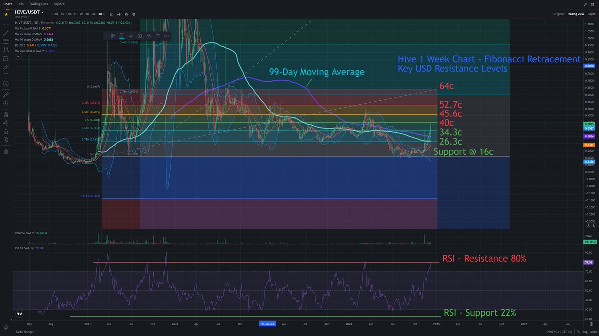Click the L log button on price axis
This screenshot has width=599, height=336.
(595, 225)
